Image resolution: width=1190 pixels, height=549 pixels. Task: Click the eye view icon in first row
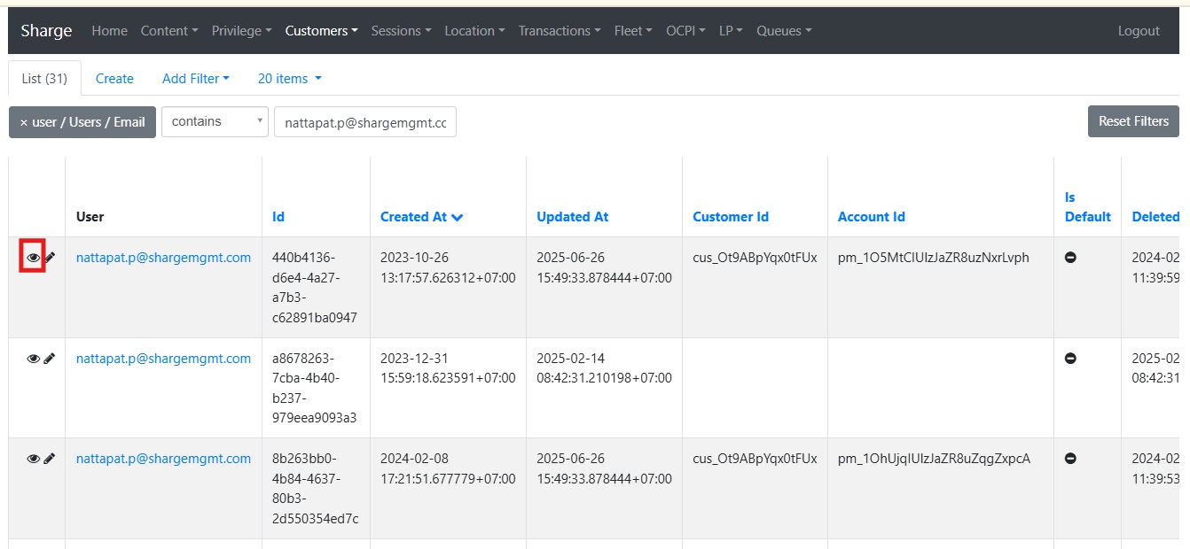[33, 258]
